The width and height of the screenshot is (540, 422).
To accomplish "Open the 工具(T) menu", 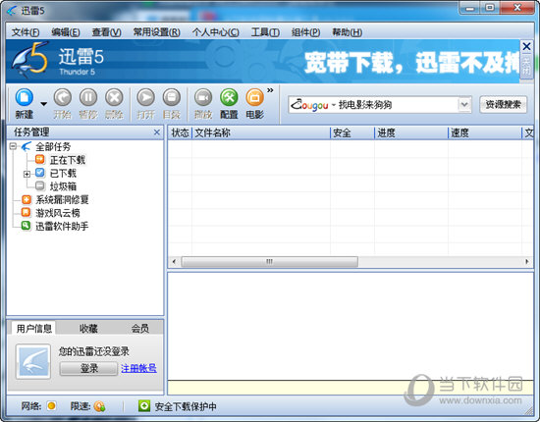I will click(265, 32).
